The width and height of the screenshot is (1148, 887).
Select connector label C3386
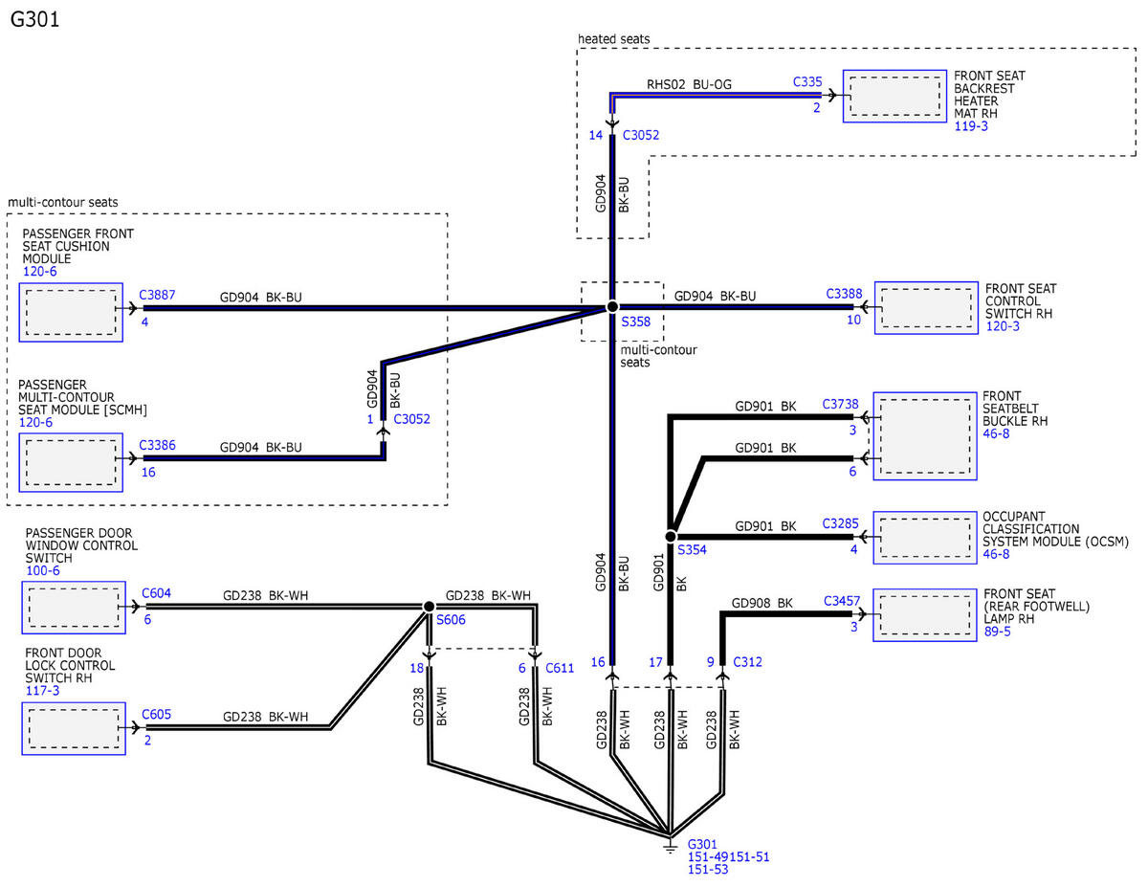(157, 445)
